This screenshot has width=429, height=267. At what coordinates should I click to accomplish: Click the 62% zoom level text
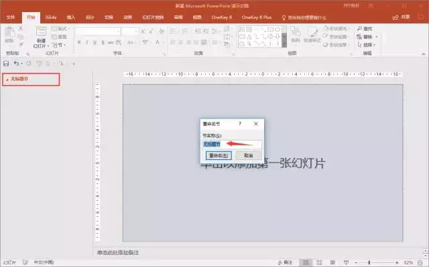pyautogui.click(x=408, y=262)
